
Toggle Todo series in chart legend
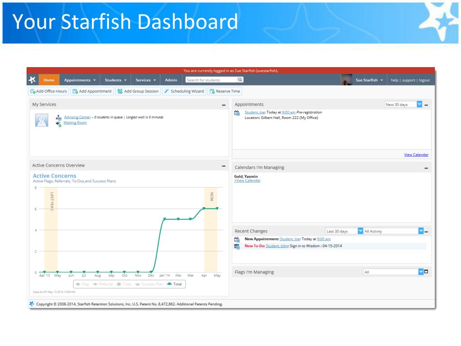124,284
